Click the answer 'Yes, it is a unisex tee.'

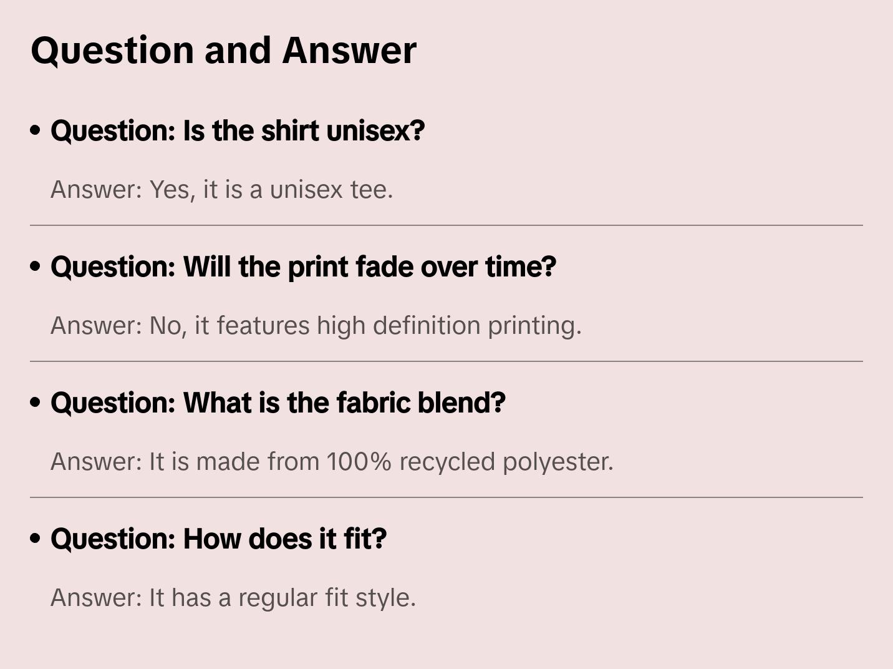(221, 190)
